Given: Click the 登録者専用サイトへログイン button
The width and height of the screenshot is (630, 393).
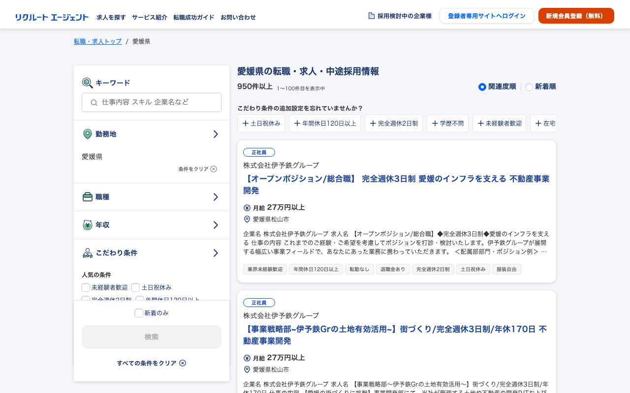Looking at the screenshot, I should point(487,16).
